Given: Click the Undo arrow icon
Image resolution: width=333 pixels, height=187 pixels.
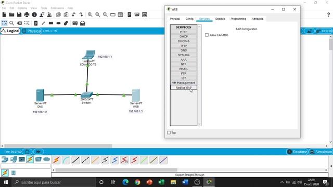Looking at the screenshot, I should pos(73,15).
